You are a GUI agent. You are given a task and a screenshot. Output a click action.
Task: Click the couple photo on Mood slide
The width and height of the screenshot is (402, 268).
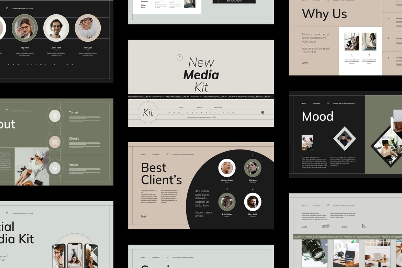click(308, 143)
